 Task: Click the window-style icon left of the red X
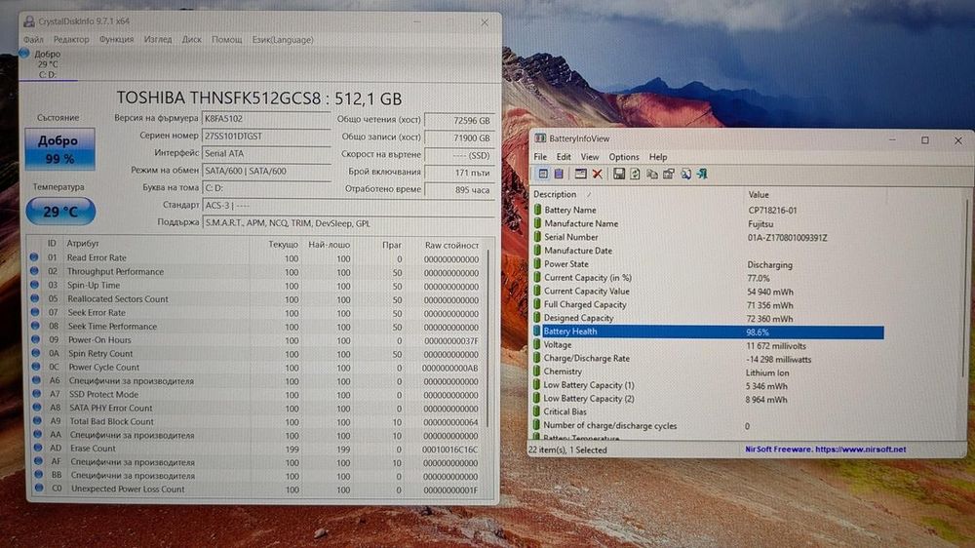coord(580,175)
